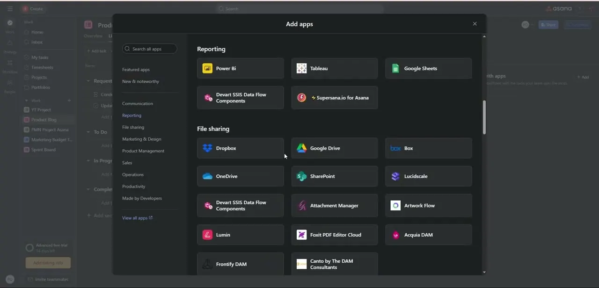Viewport: 599px width, 288px height.
Task: Open the Box app icon
Action: coord(395,148)
